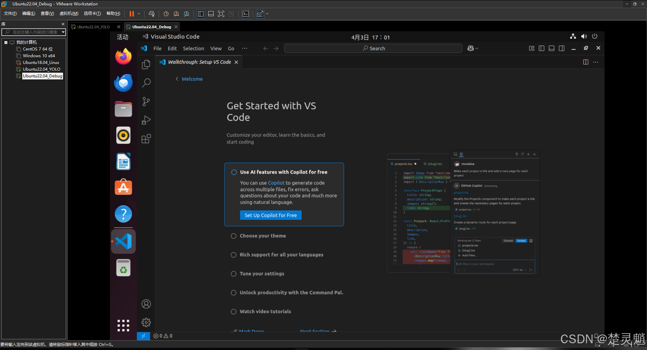
Task: Open the Run and Debug view
Action: coord(146,120)
